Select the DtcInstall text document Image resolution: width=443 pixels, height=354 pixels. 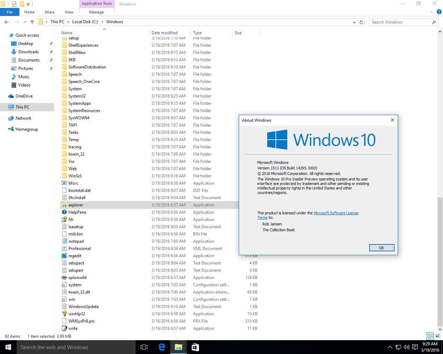[77, 198]
